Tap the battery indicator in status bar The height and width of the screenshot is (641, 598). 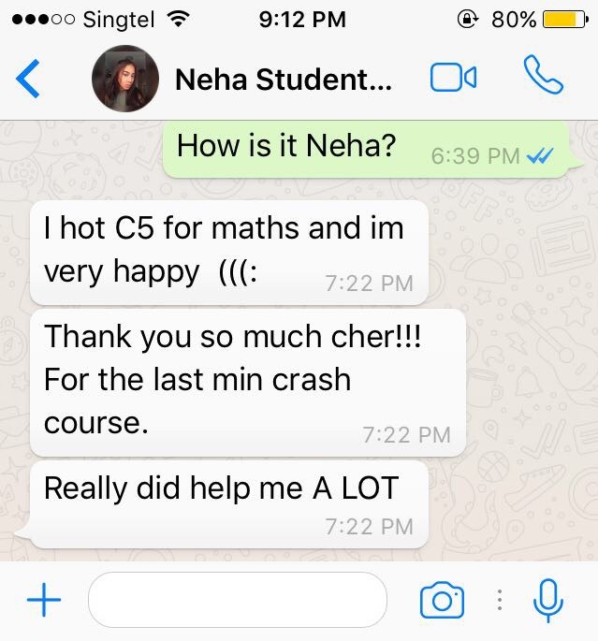pos(565,20)
